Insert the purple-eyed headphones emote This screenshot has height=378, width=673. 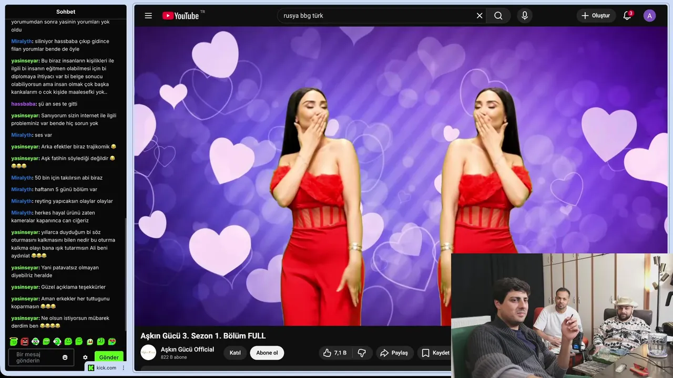[x=35, y=342]
